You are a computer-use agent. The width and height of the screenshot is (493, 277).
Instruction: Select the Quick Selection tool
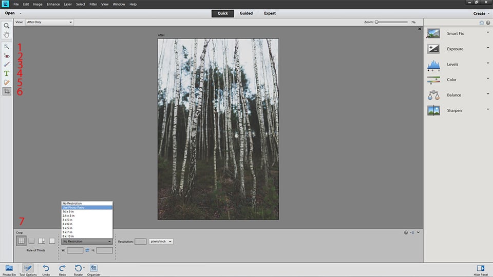(x=7, y=47)
